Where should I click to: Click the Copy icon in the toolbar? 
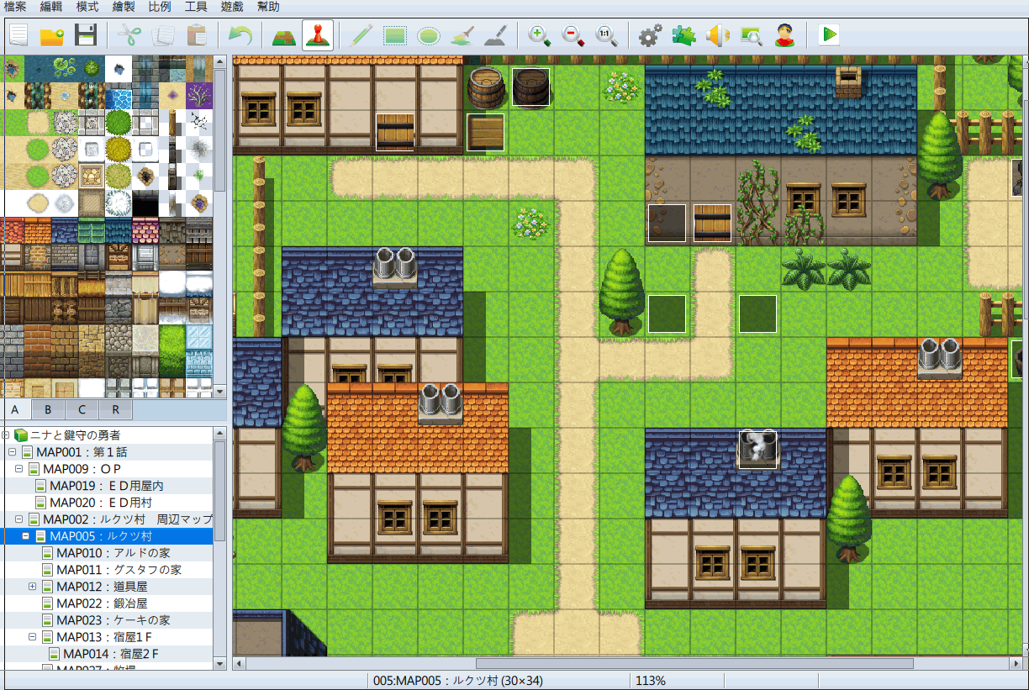click(163, 35)
